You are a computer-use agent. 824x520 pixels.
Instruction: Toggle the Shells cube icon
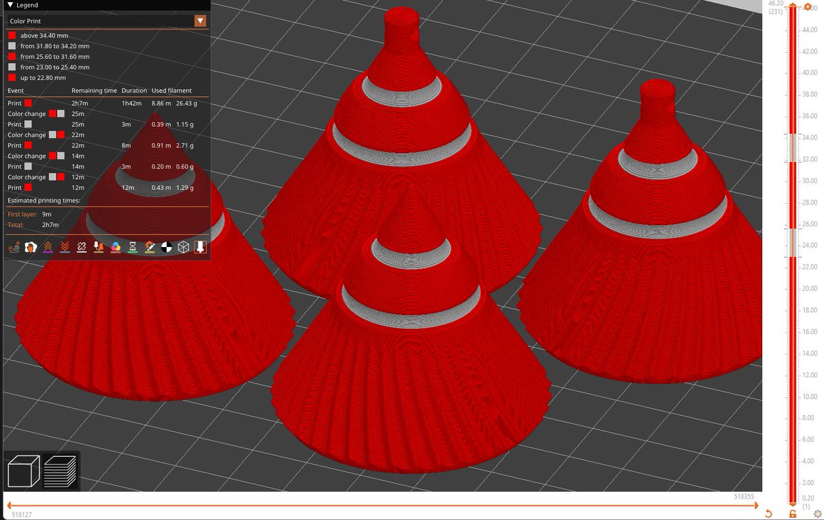183,247
